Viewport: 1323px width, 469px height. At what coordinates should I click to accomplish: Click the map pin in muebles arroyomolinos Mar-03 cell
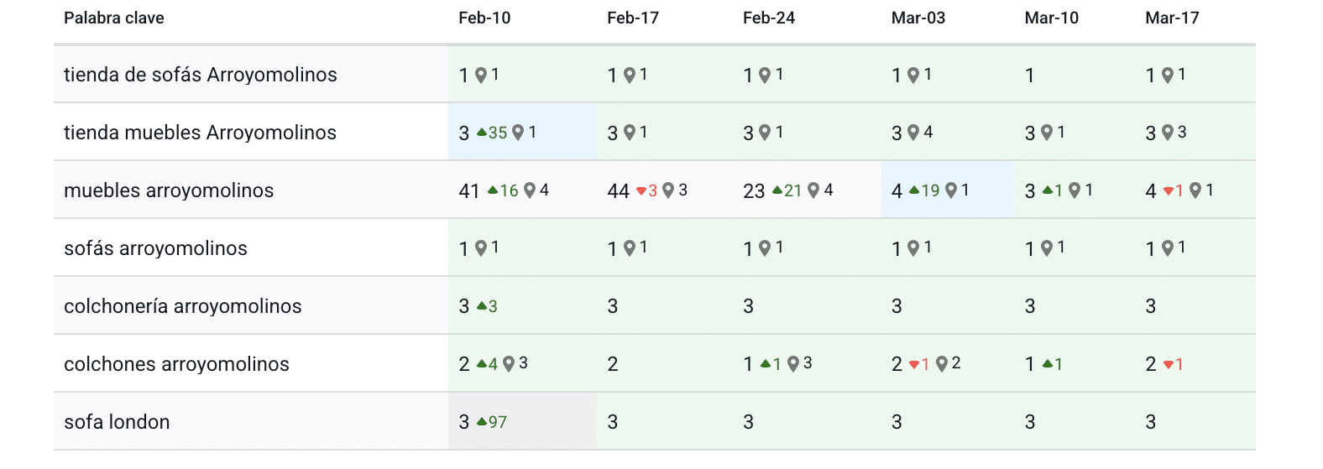click(x=951, y=190)
